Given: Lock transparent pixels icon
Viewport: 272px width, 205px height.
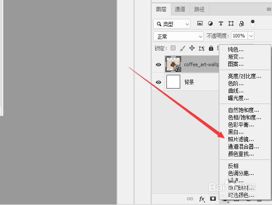Looking at the screenshot, I should pos(173,48).
